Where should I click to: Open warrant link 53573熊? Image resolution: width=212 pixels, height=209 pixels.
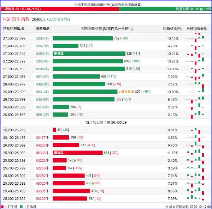pos(43,46)
